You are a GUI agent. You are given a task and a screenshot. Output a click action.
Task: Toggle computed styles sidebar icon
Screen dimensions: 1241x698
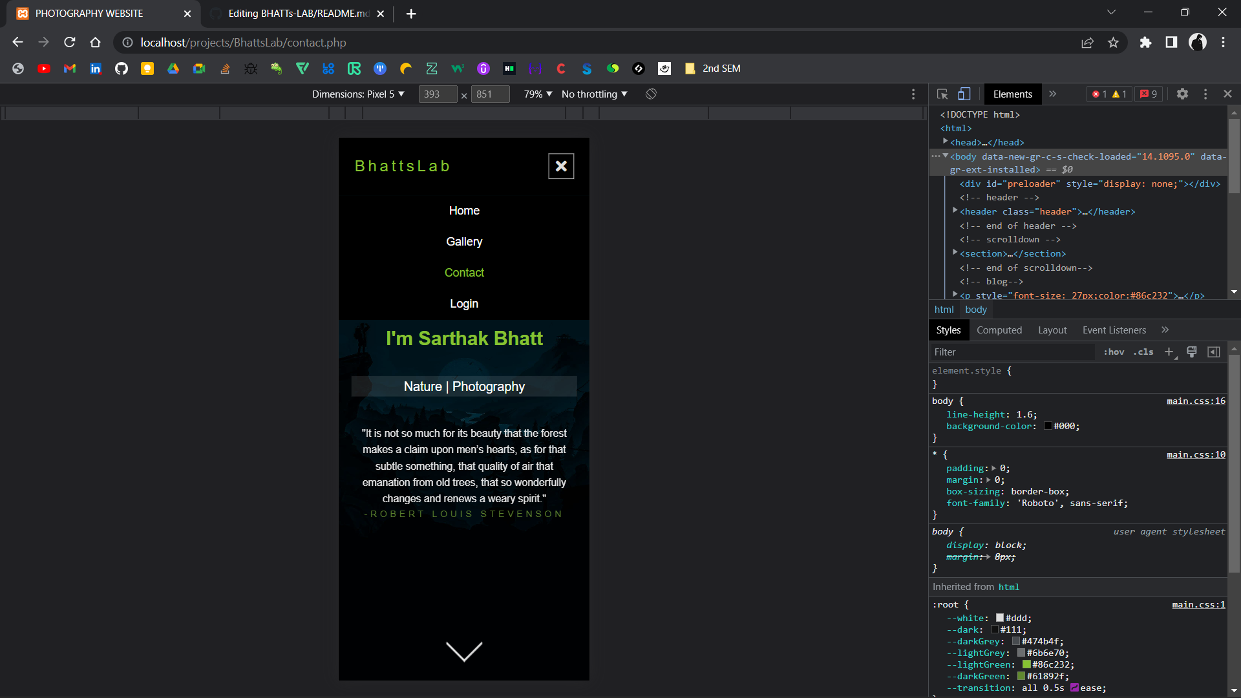click(x=1214, y=352)
